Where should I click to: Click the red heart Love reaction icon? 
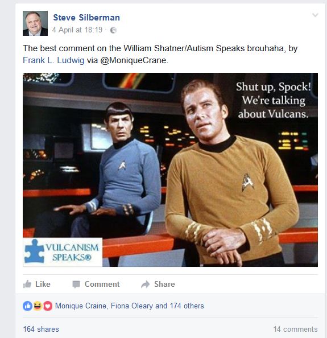[48, 306]
